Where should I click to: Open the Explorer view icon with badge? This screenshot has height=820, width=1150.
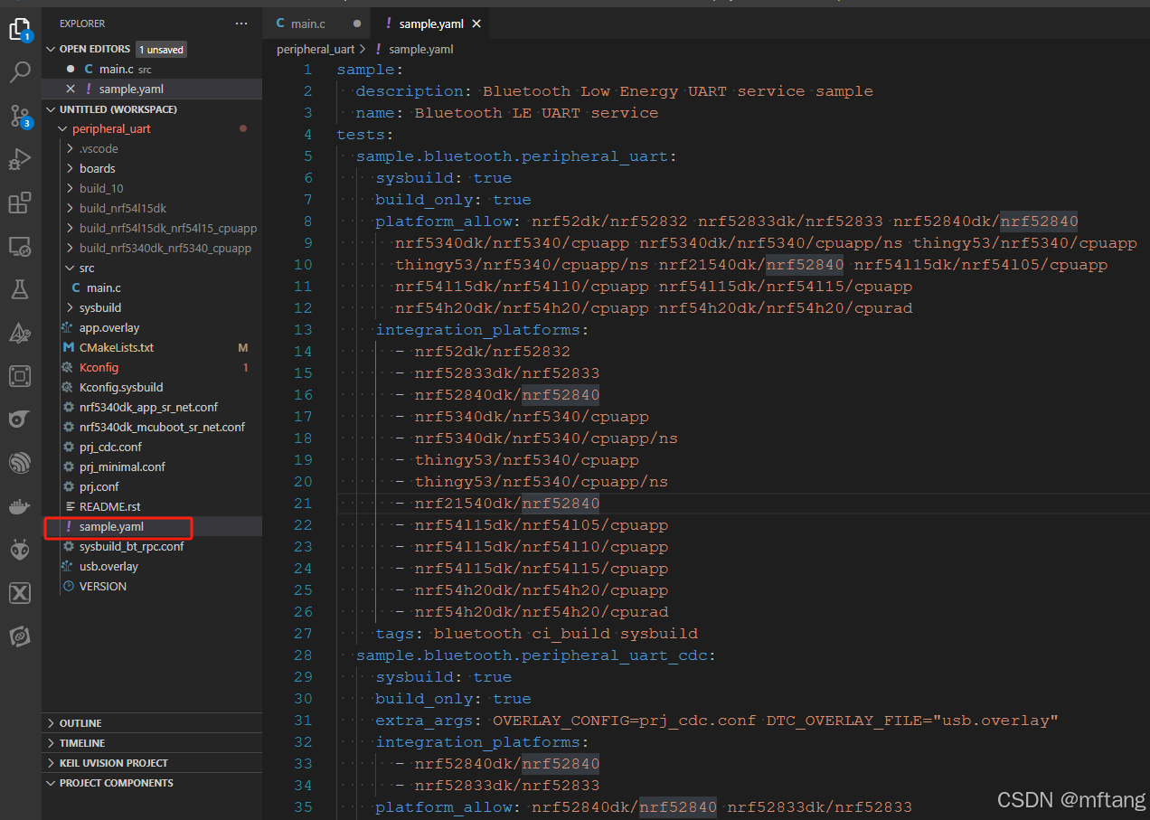coord(20,29)
